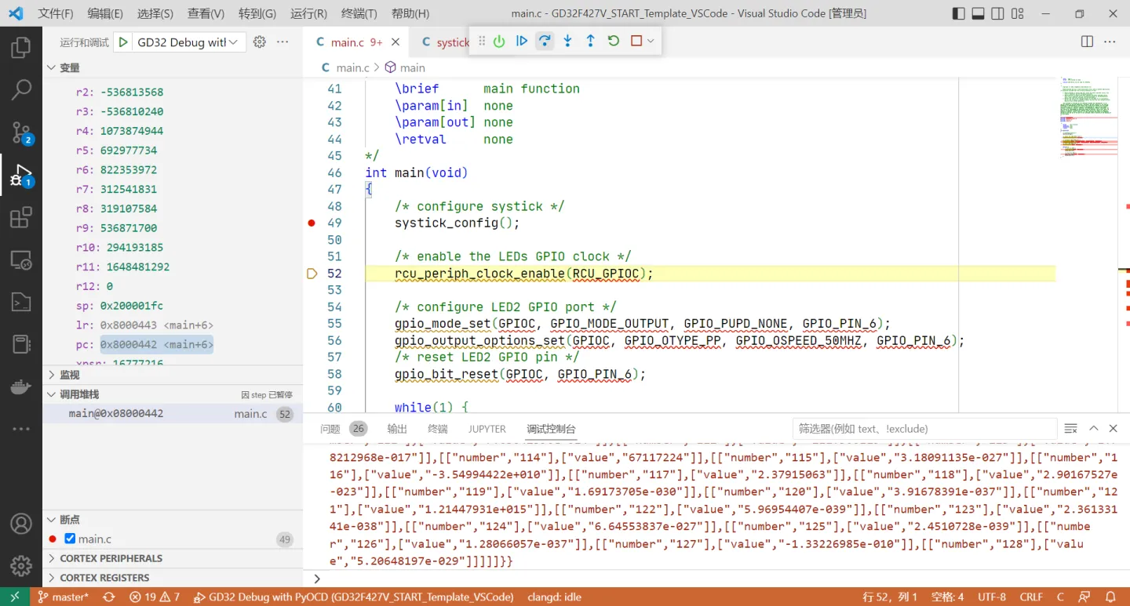Click the master* branch in the status bar

click(x=63, y=597)
